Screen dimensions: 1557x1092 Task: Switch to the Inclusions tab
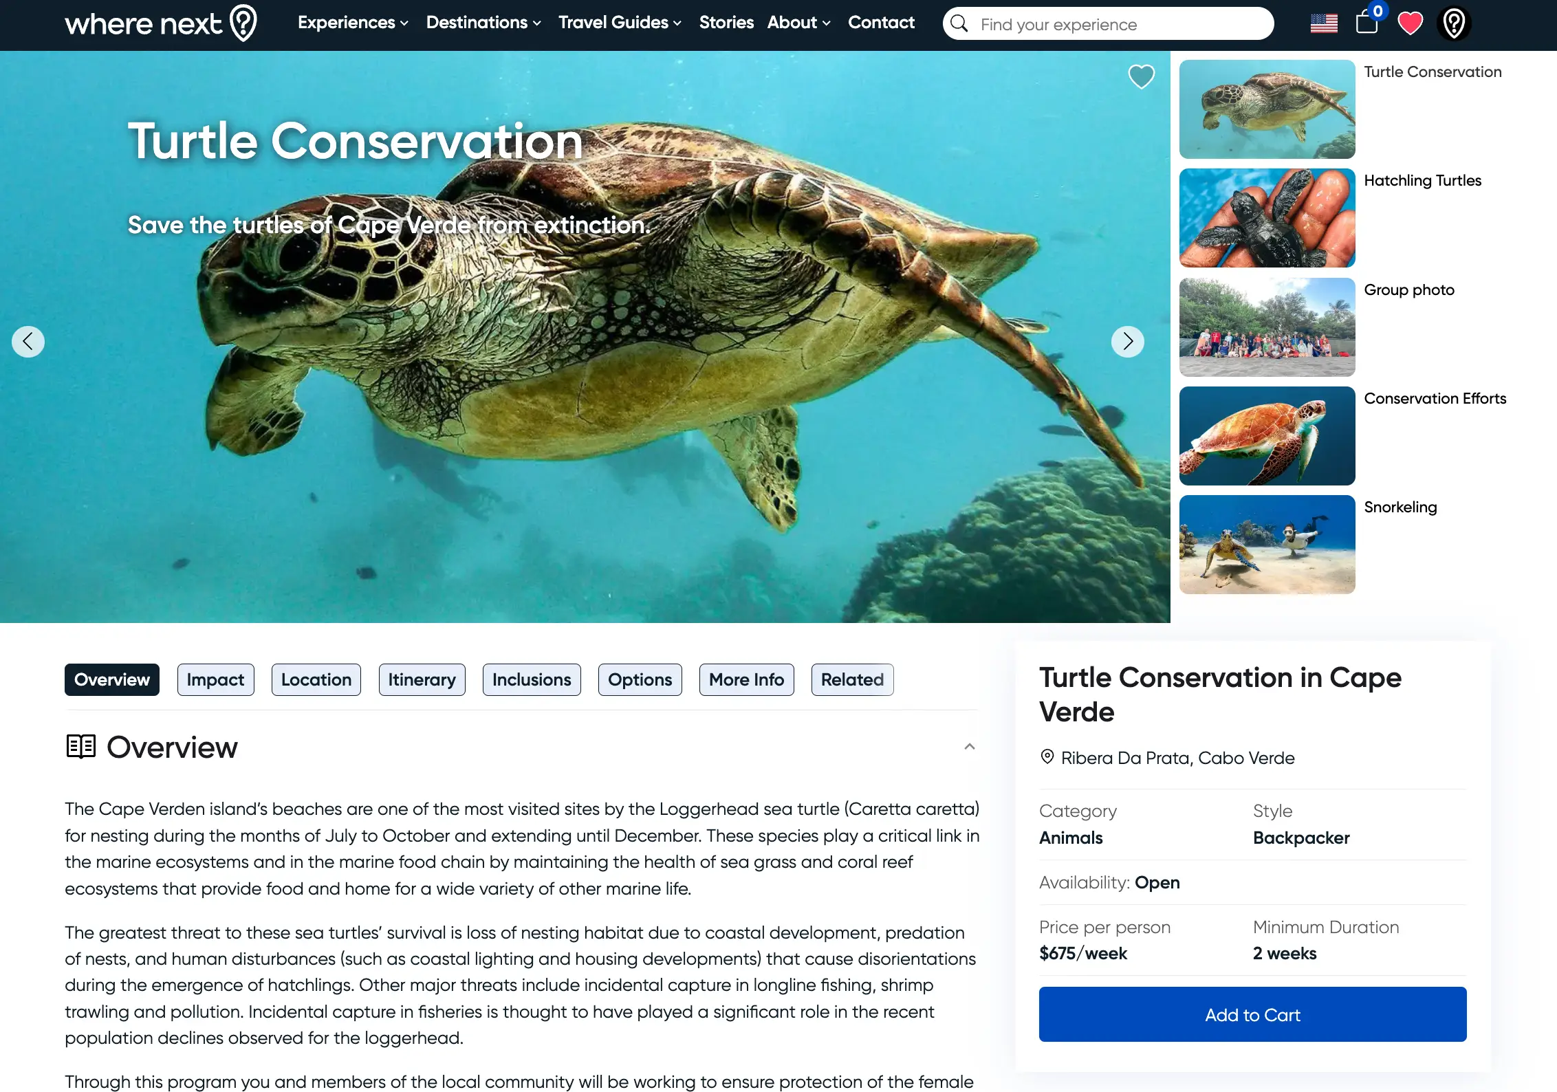pyautogui.click(x=532, y=679)
